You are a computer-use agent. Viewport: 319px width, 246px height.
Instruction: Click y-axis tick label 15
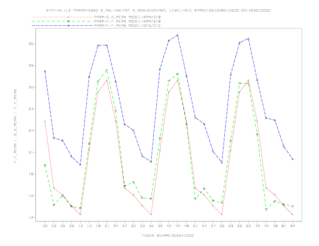31,196
